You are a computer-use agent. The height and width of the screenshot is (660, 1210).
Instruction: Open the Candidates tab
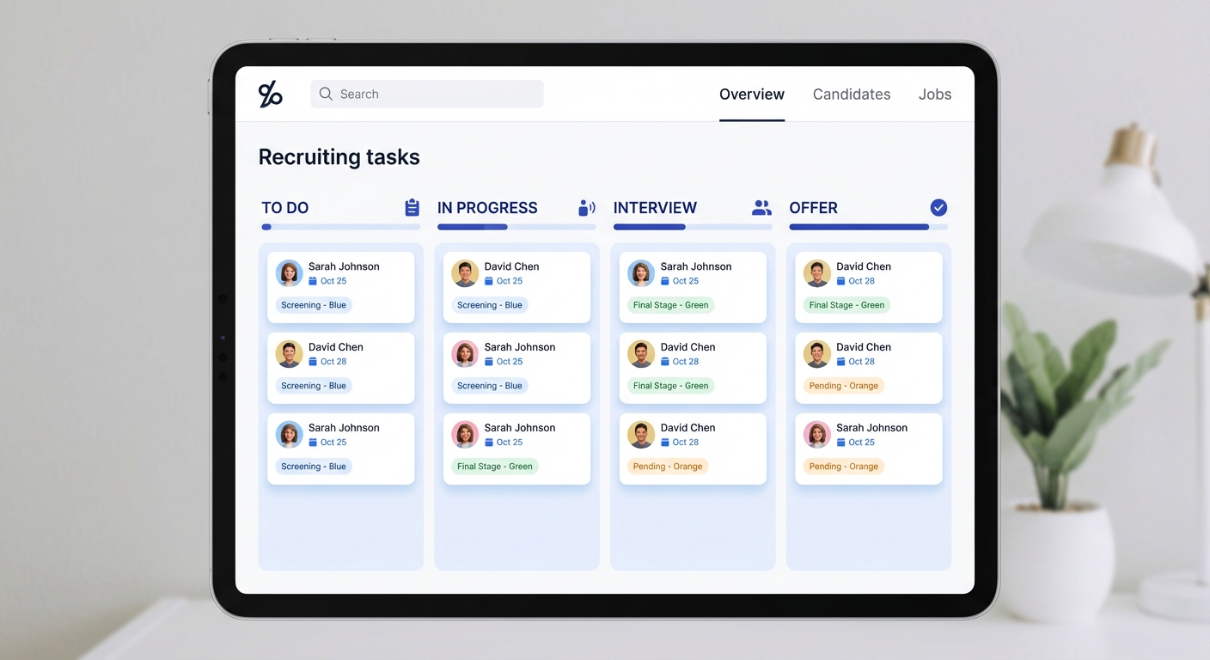coord(851,95)
